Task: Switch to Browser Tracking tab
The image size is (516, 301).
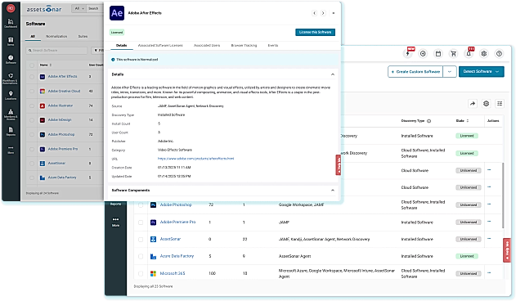Action: click(244, 46)
